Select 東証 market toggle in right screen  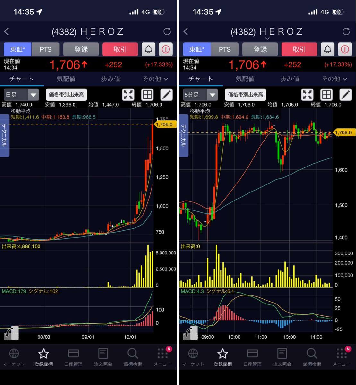(x=197, y=49)
